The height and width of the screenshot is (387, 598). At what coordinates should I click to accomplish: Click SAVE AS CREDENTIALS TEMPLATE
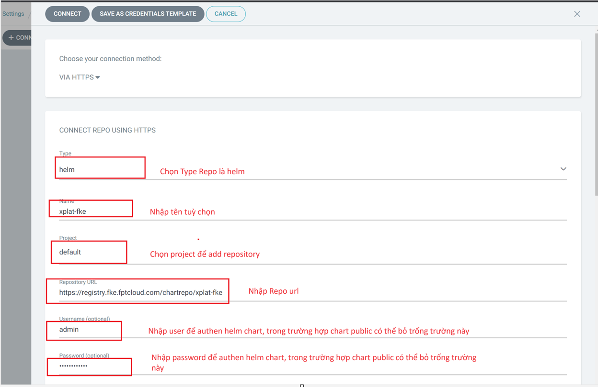pyautogui.click(x=148, y=14)
